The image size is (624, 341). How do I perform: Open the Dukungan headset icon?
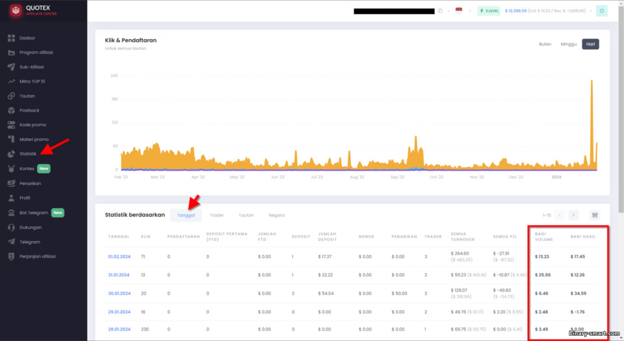pos(11,227)
